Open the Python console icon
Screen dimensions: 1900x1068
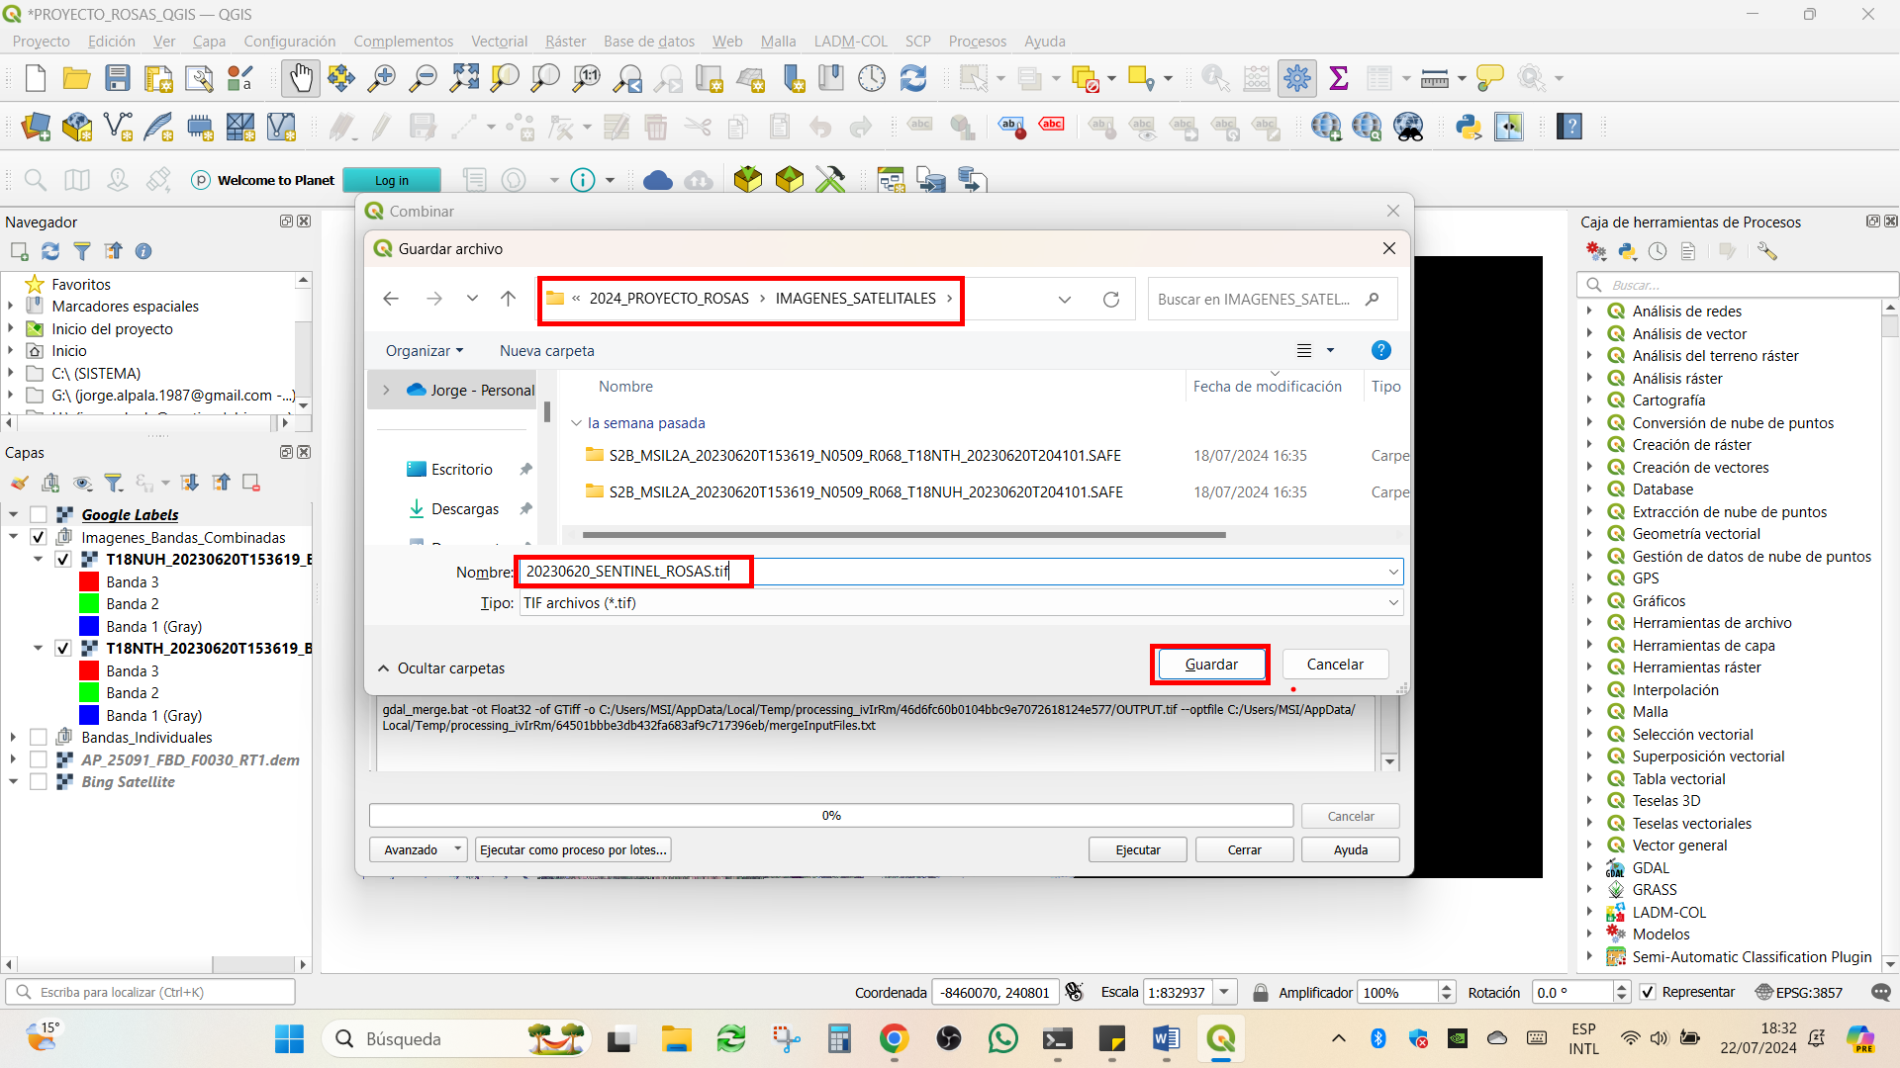coord(1469,127)
